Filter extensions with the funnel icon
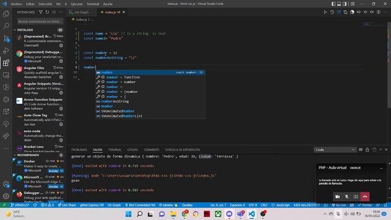Screen dimensions: 391x220 tap(41, 12)
